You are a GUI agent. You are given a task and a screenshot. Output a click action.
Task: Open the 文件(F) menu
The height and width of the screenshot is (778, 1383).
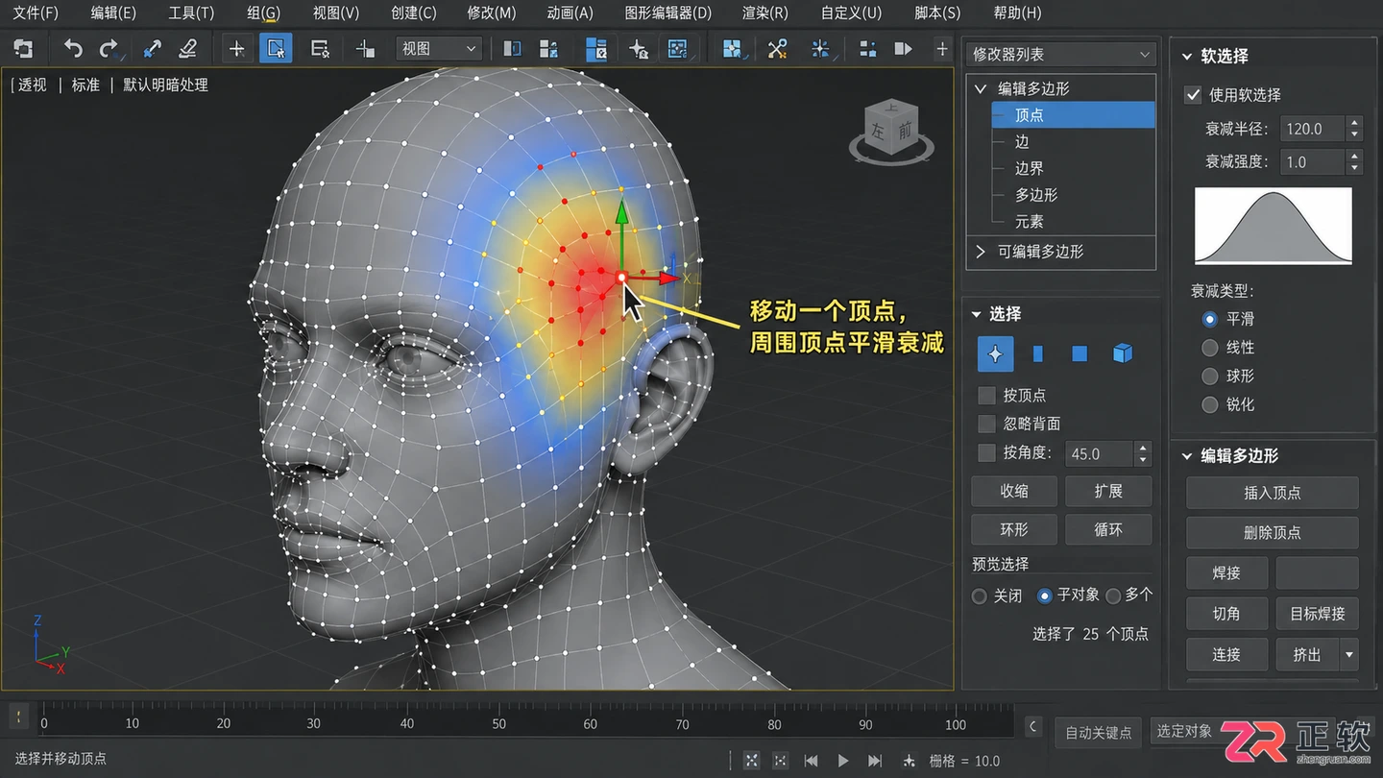tap(36, 13)
